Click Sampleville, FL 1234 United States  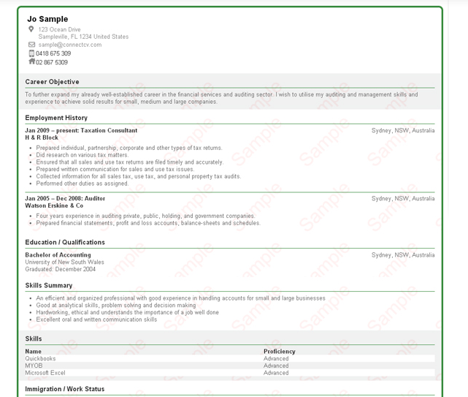click(x=83, y=37)
